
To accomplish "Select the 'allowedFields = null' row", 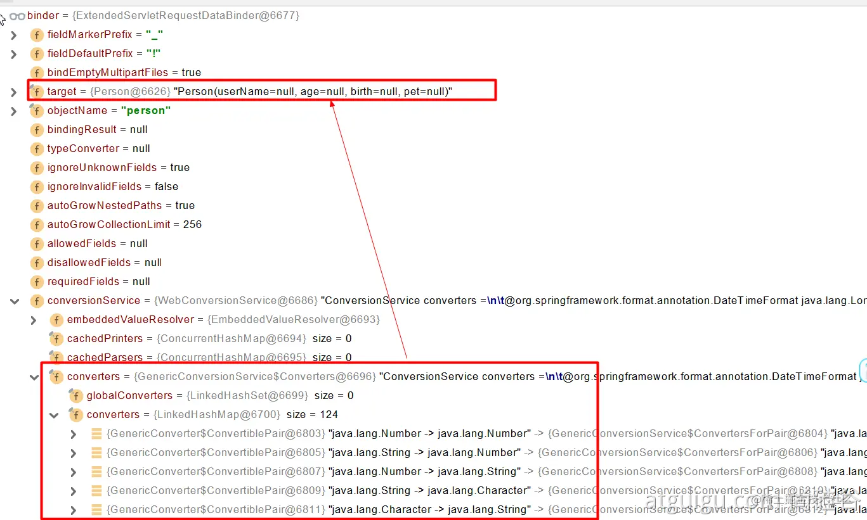I will [98, 244].
